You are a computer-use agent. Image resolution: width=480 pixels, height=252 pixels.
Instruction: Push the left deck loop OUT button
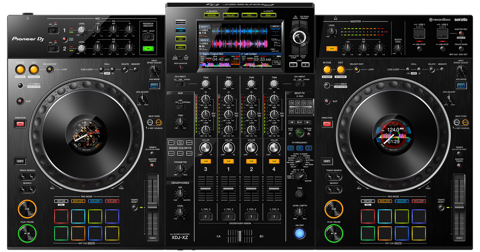coord(34,70)
